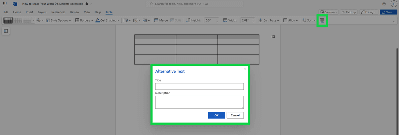Select the second table style thumbnail
The height and width of the screenshot is (135, 399).
18,20
